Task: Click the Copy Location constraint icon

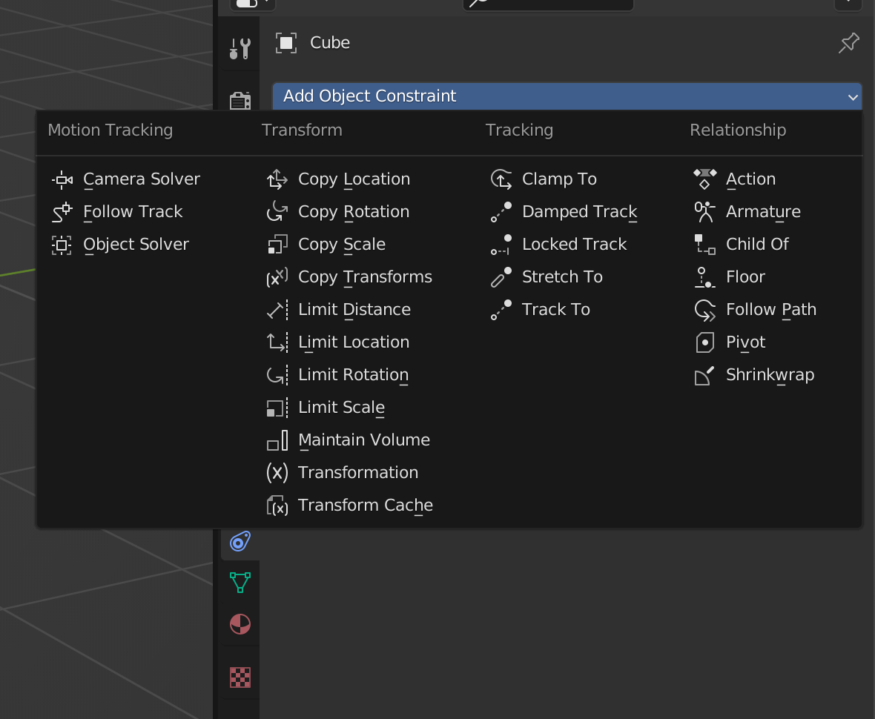Action: pos(277,179)
